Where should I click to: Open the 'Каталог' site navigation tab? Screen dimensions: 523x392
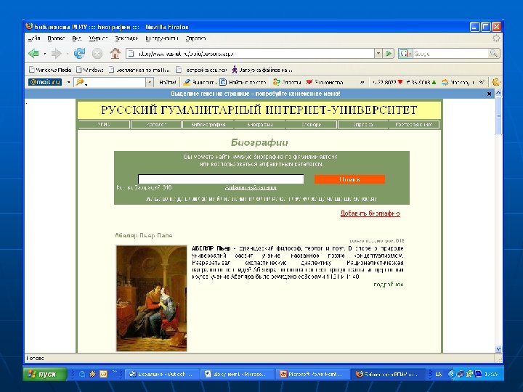(156, 125)
